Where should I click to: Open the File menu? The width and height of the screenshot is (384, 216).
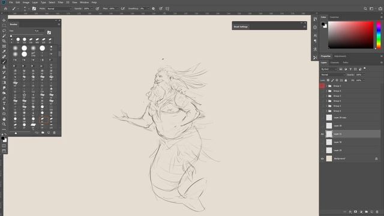11,2
